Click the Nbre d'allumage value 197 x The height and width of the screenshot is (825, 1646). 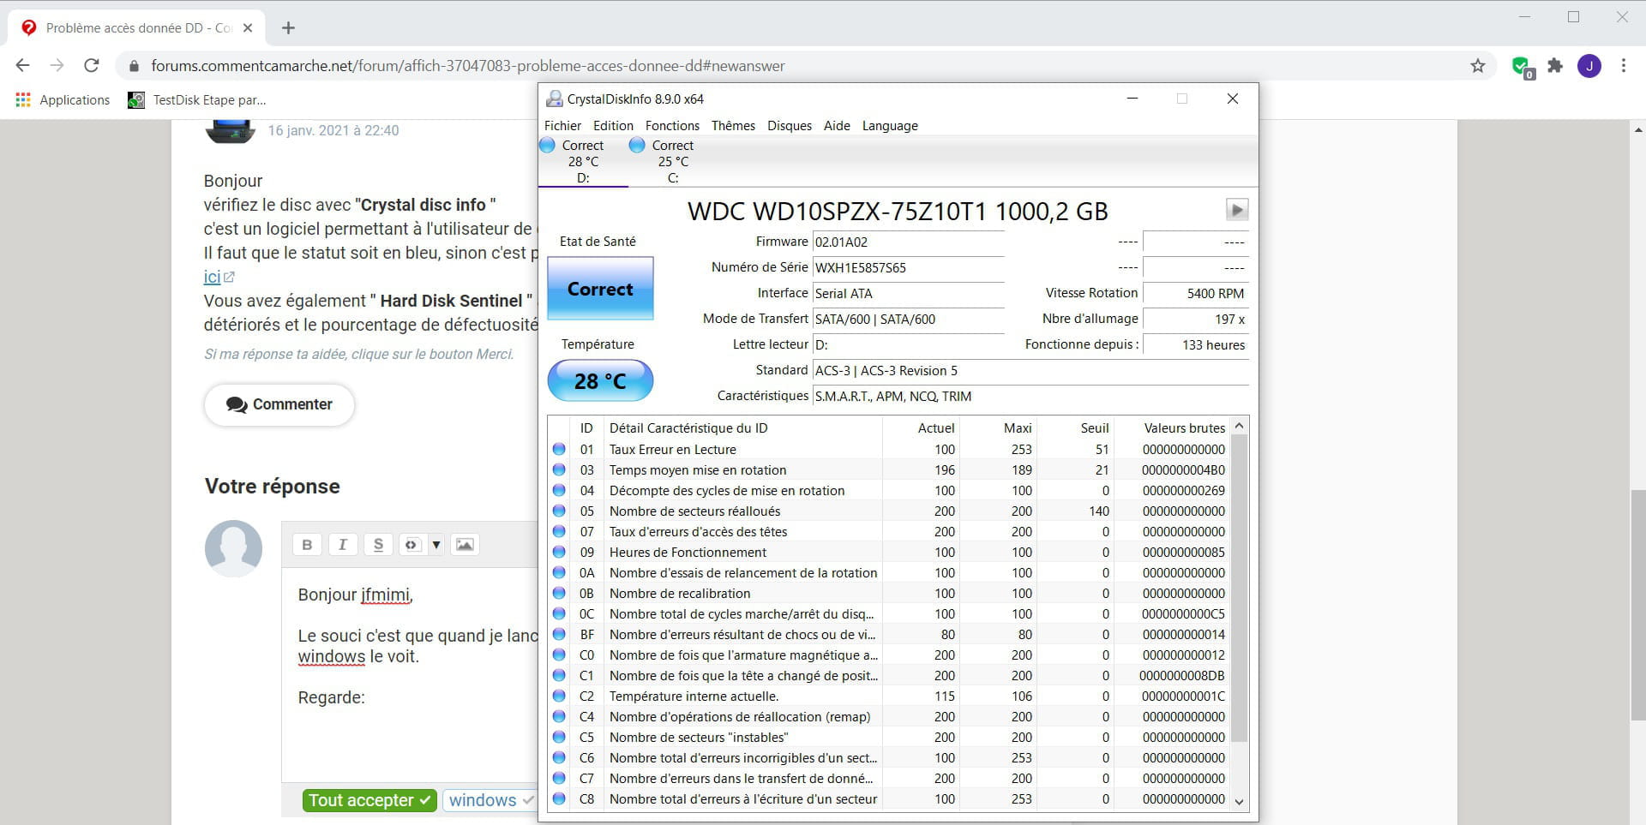1195,319
